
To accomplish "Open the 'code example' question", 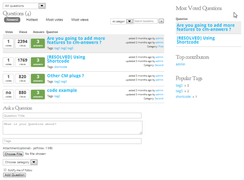I will point(62,90).
